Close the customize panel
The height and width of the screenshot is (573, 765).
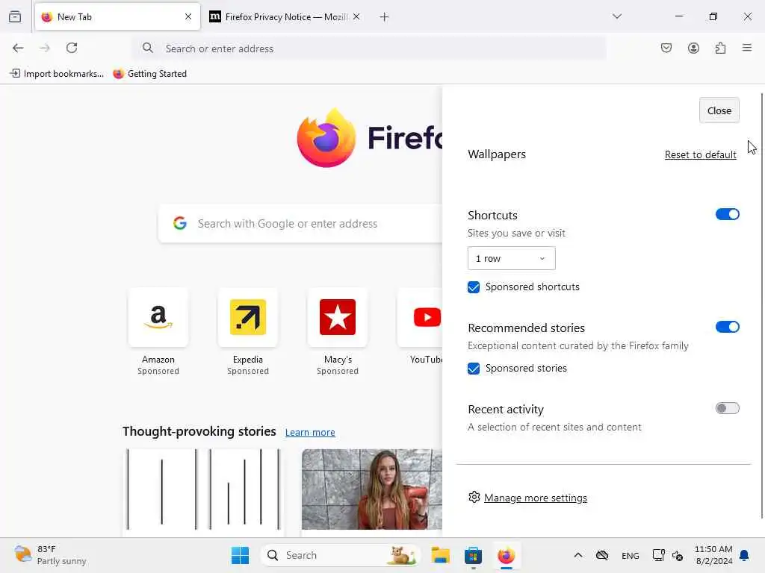click(x=719, y=110)
